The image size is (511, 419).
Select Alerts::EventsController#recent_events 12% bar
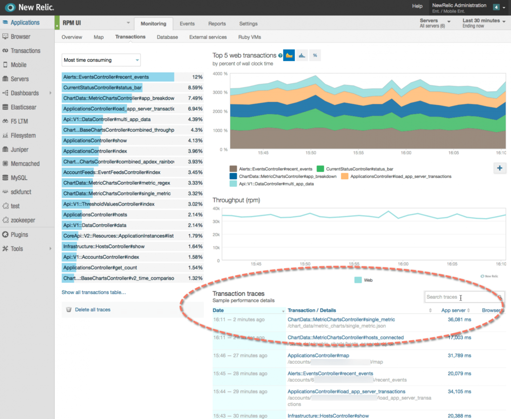point(133,77)
